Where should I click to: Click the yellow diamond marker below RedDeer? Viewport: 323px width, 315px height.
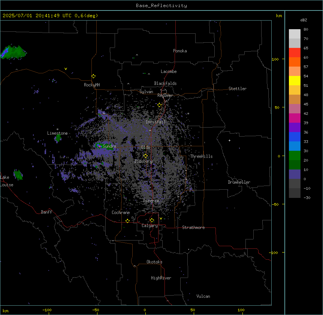click(x=160, y=105)
